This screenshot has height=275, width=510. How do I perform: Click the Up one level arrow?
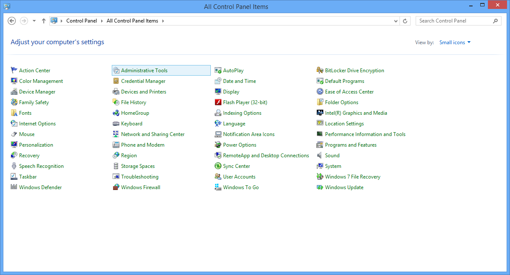click(x=44, y=21)
